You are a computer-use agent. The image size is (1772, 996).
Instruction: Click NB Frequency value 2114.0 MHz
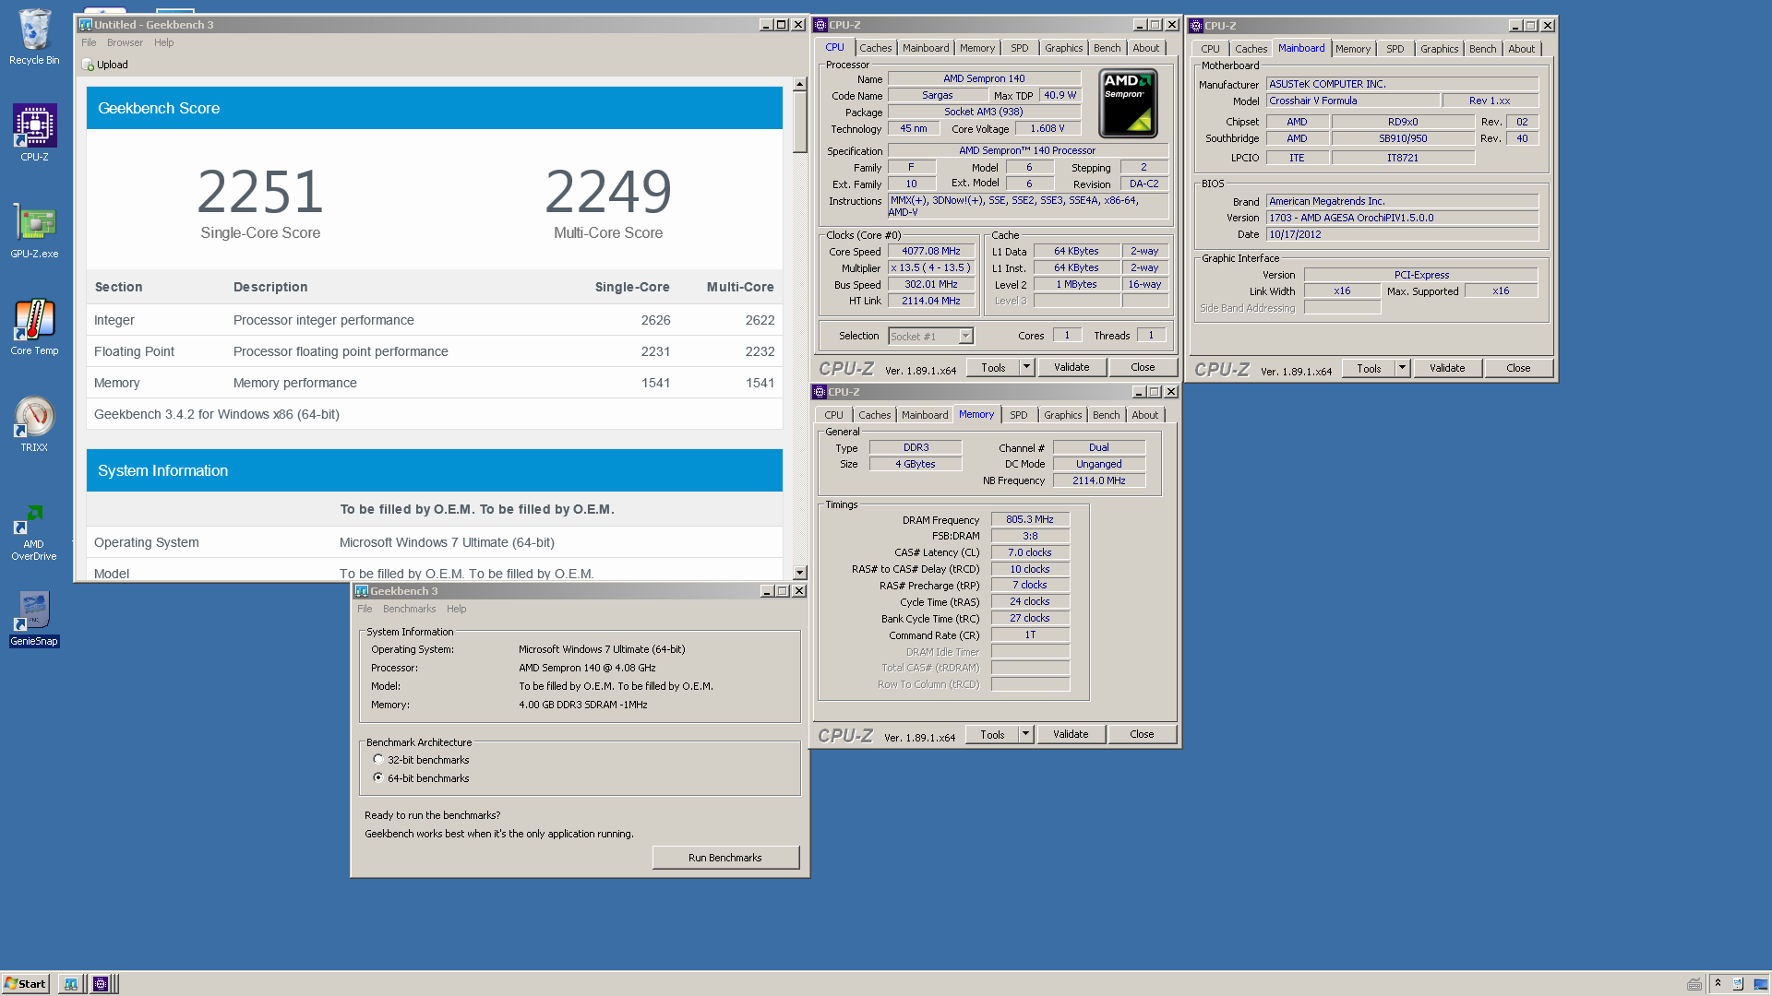click(x=1099, y=480)
